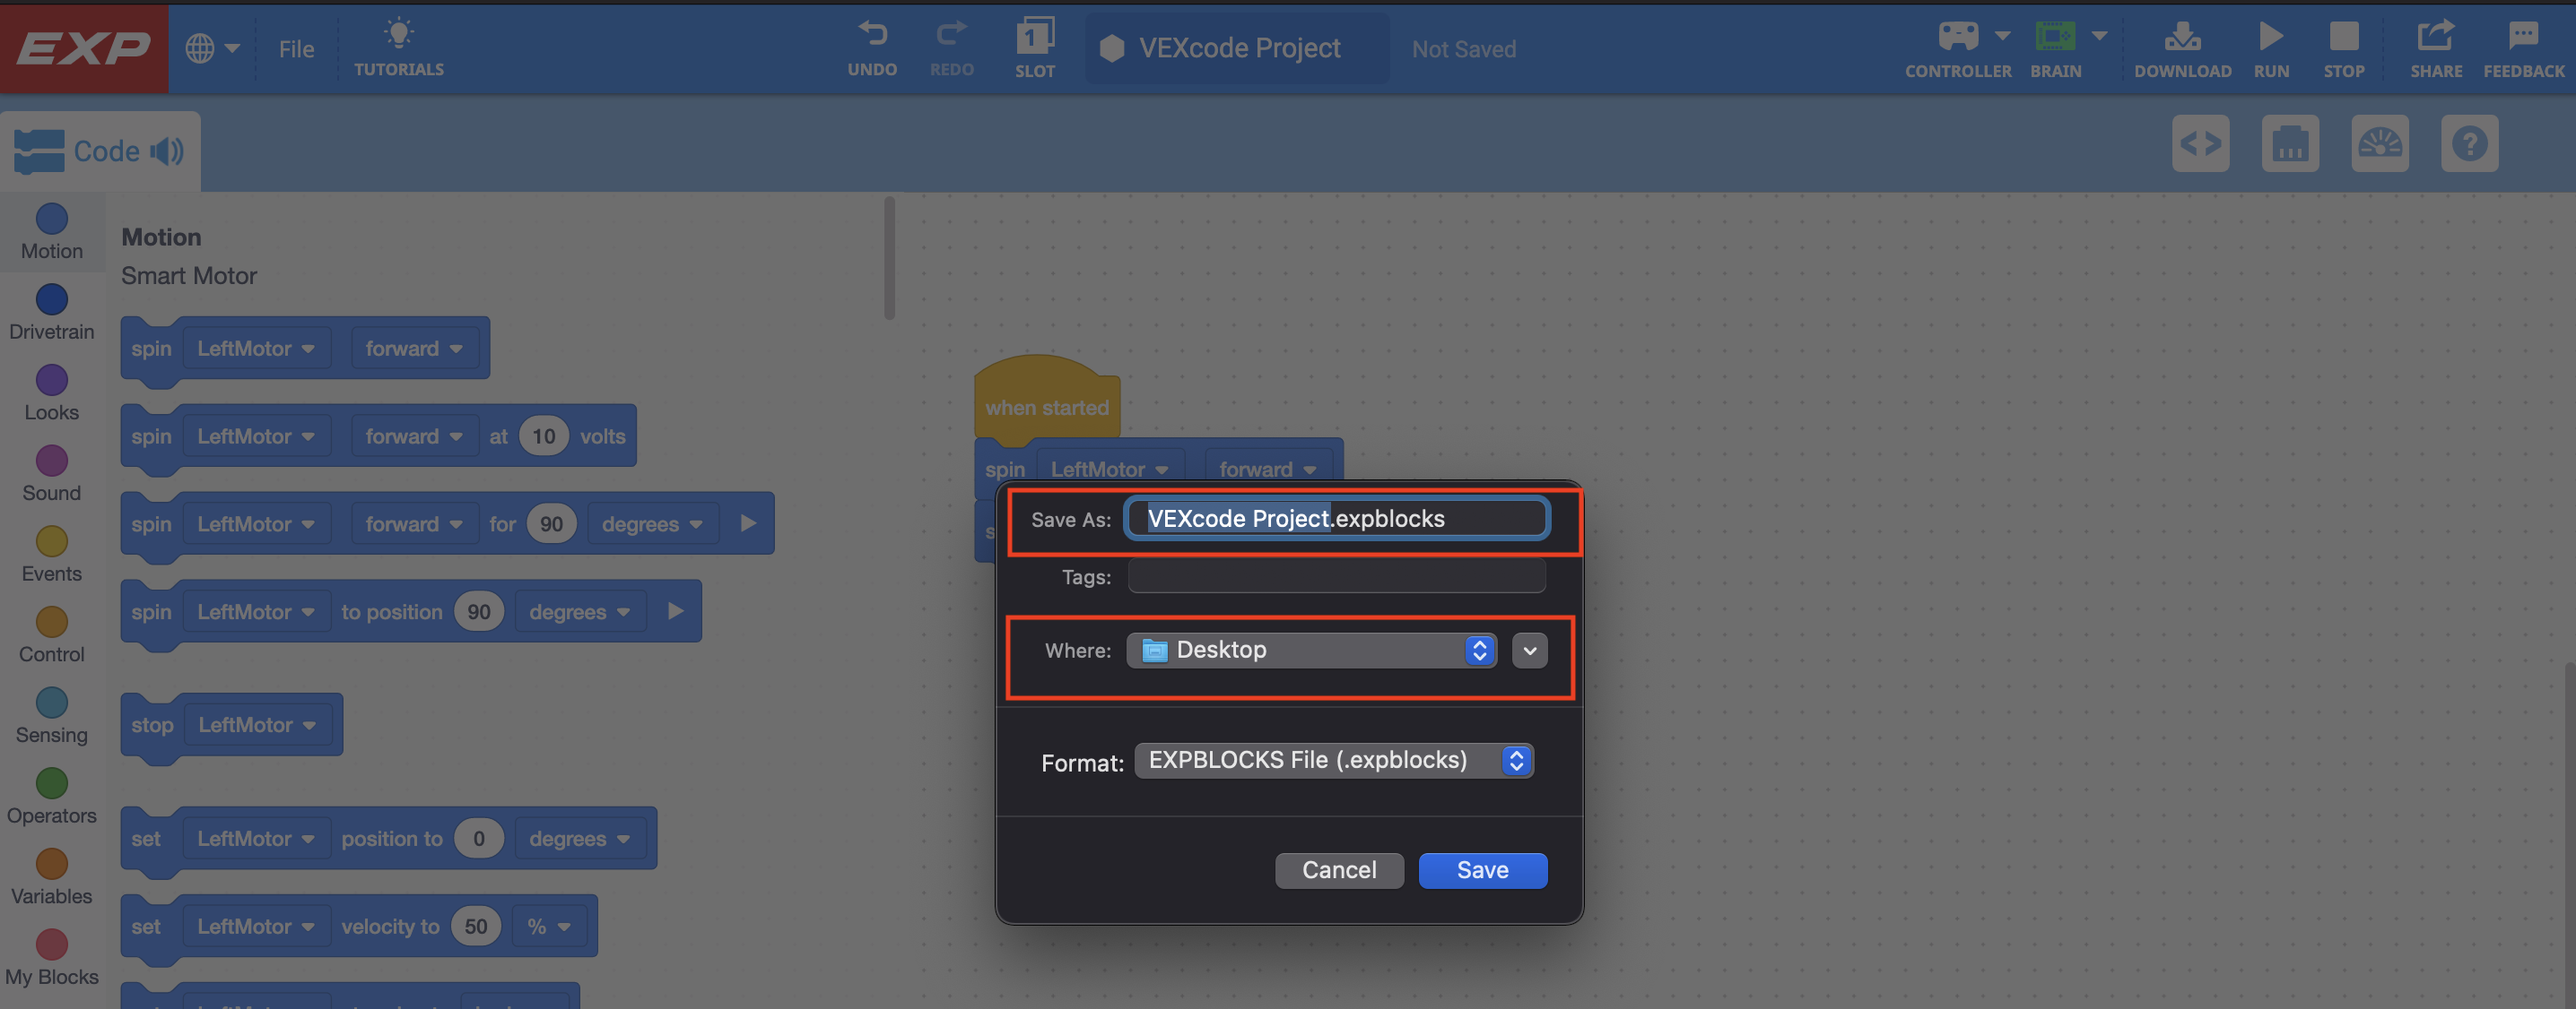The height and width of the screenshot is (1009, 2576).
Task: Expand arrow on spin to position block
Action: coord(676,611)
